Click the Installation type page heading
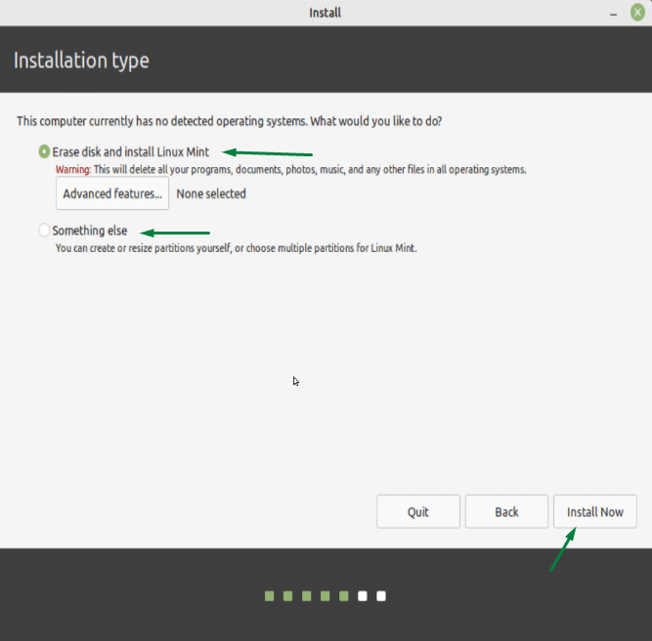 [x=81, y=61]
